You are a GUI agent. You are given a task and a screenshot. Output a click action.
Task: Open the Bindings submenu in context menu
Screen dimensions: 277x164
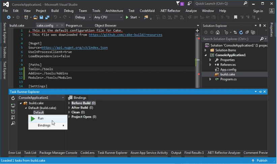48,125
